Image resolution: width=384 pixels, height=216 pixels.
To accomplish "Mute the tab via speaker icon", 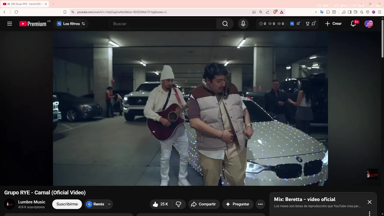I will coord(8,4).
